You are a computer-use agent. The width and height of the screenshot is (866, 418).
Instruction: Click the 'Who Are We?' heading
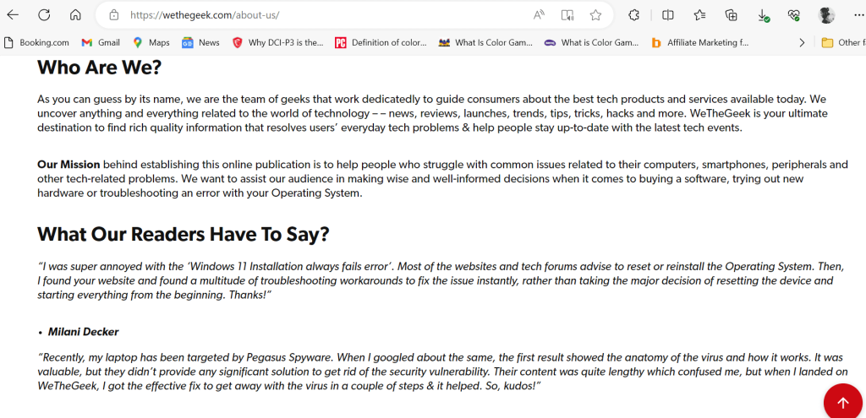tap(100, 68)
